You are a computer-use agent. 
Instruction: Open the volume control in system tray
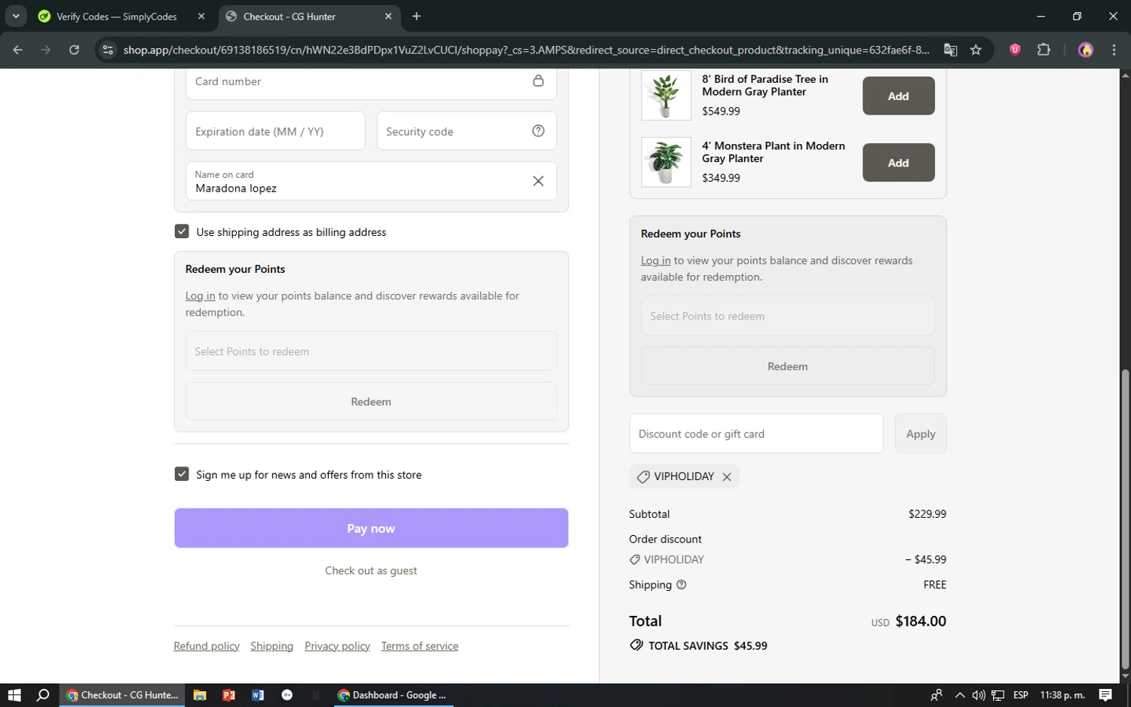[x=979, y=695]
